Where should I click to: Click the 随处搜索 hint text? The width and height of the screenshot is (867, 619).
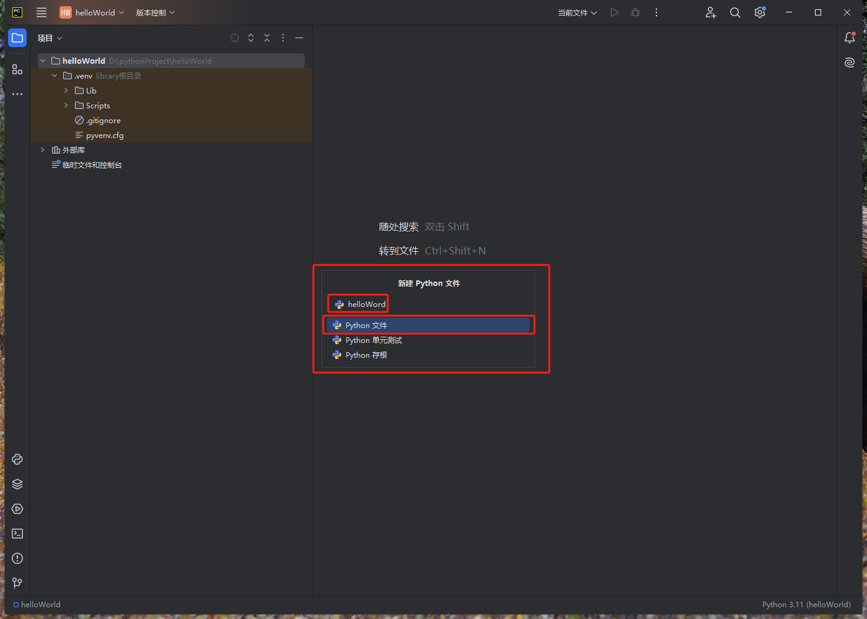(x=399, y=227)
